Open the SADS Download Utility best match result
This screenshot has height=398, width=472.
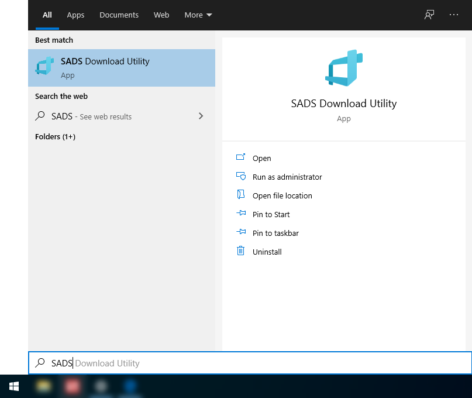(122, 68)
